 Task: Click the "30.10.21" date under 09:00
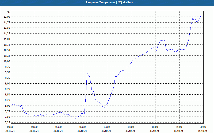pos(82,131)
